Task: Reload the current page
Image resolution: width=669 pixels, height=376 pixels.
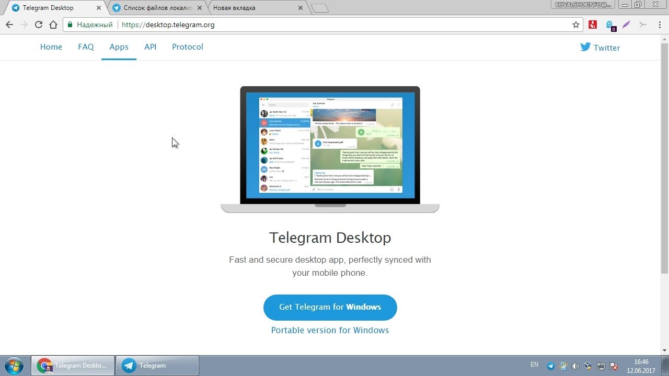Action: pos(38,25)
